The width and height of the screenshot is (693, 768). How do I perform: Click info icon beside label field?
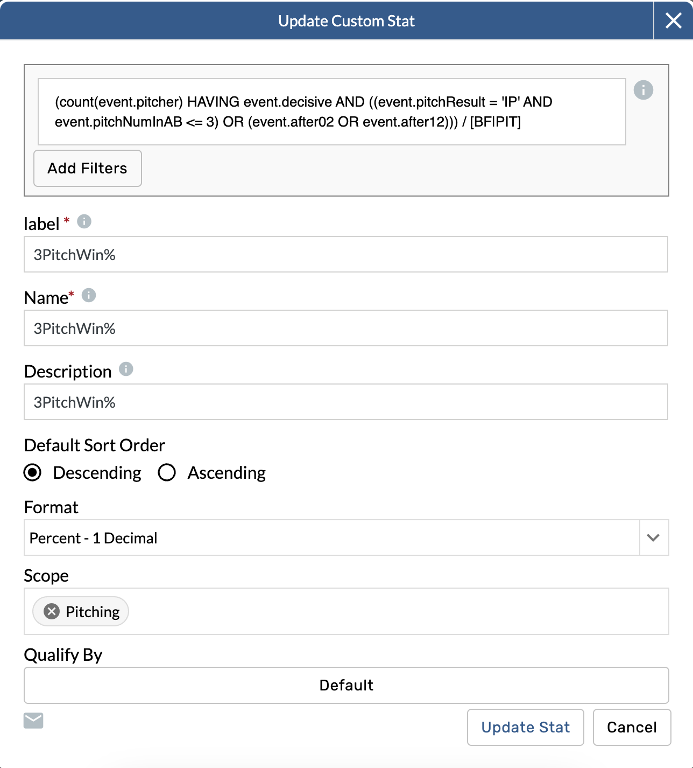click(84, 221)
